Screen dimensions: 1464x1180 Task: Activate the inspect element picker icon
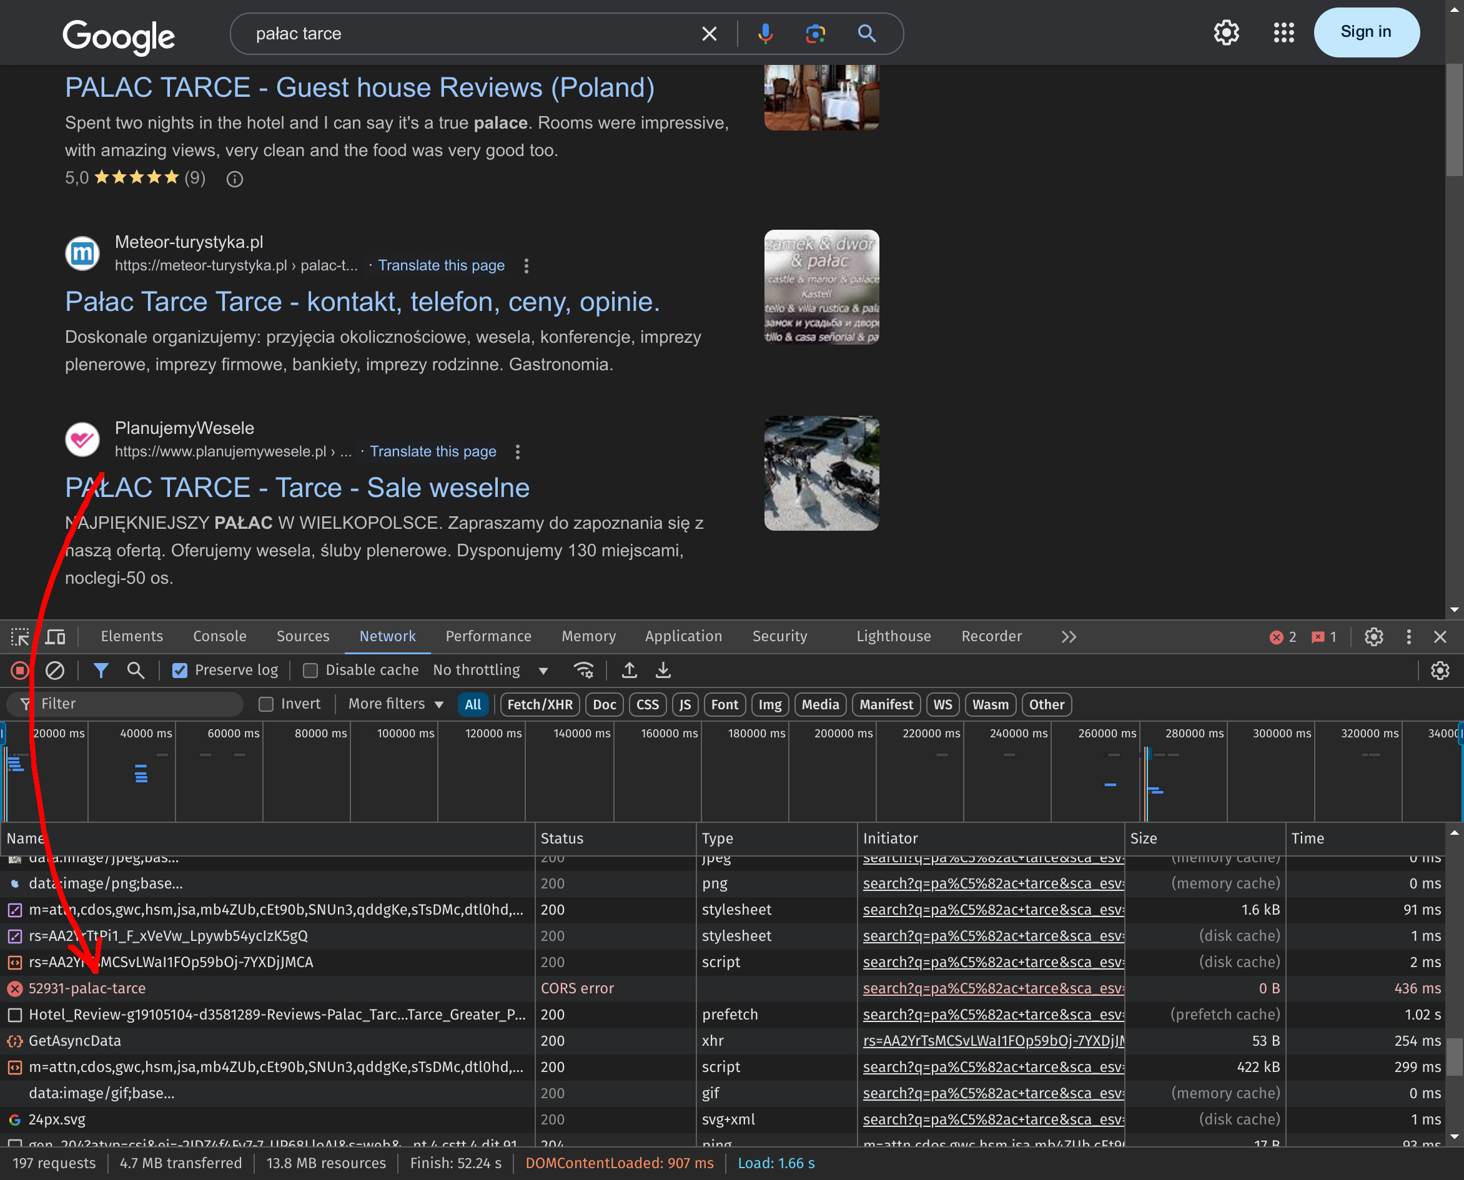tap(20, 637)
